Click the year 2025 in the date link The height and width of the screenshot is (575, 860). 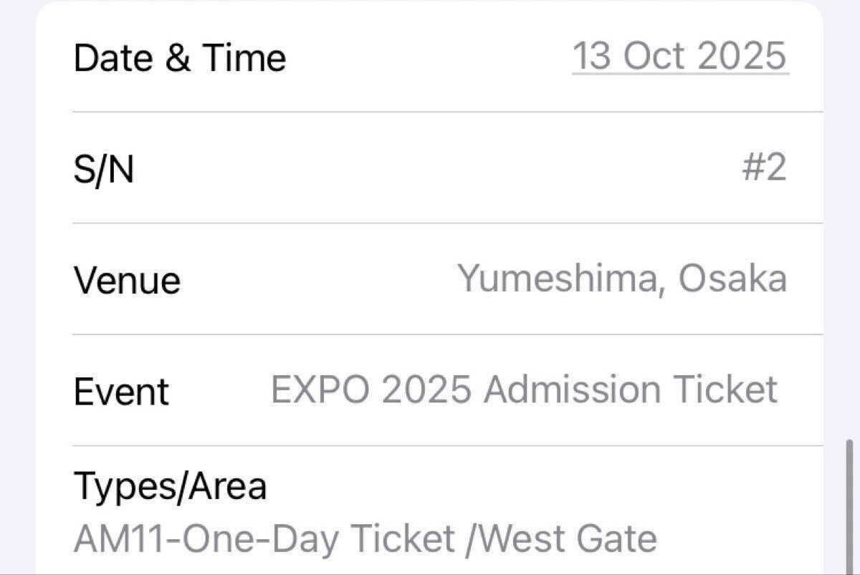(742, 56)
